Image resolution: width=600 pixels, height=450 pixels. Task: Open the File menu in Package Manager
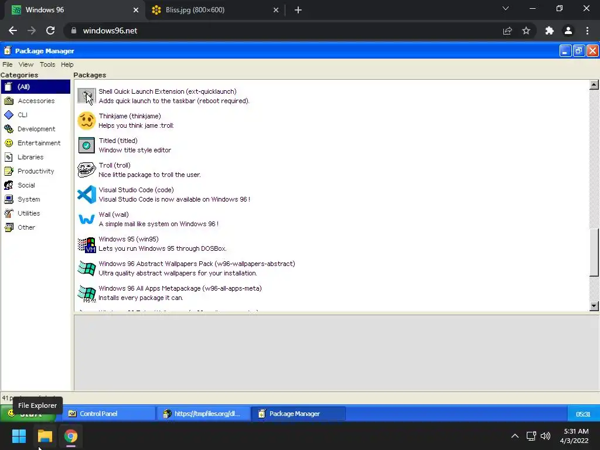(x=7, y=64)
